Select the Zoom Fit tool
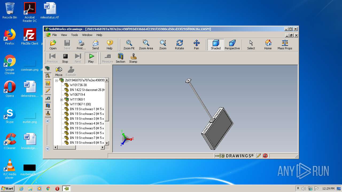 (x=129, y=45)
